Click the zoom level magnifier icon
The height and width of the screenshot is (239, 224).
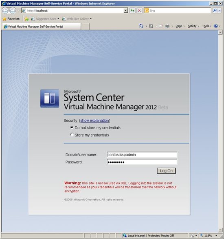click(202, 235)
